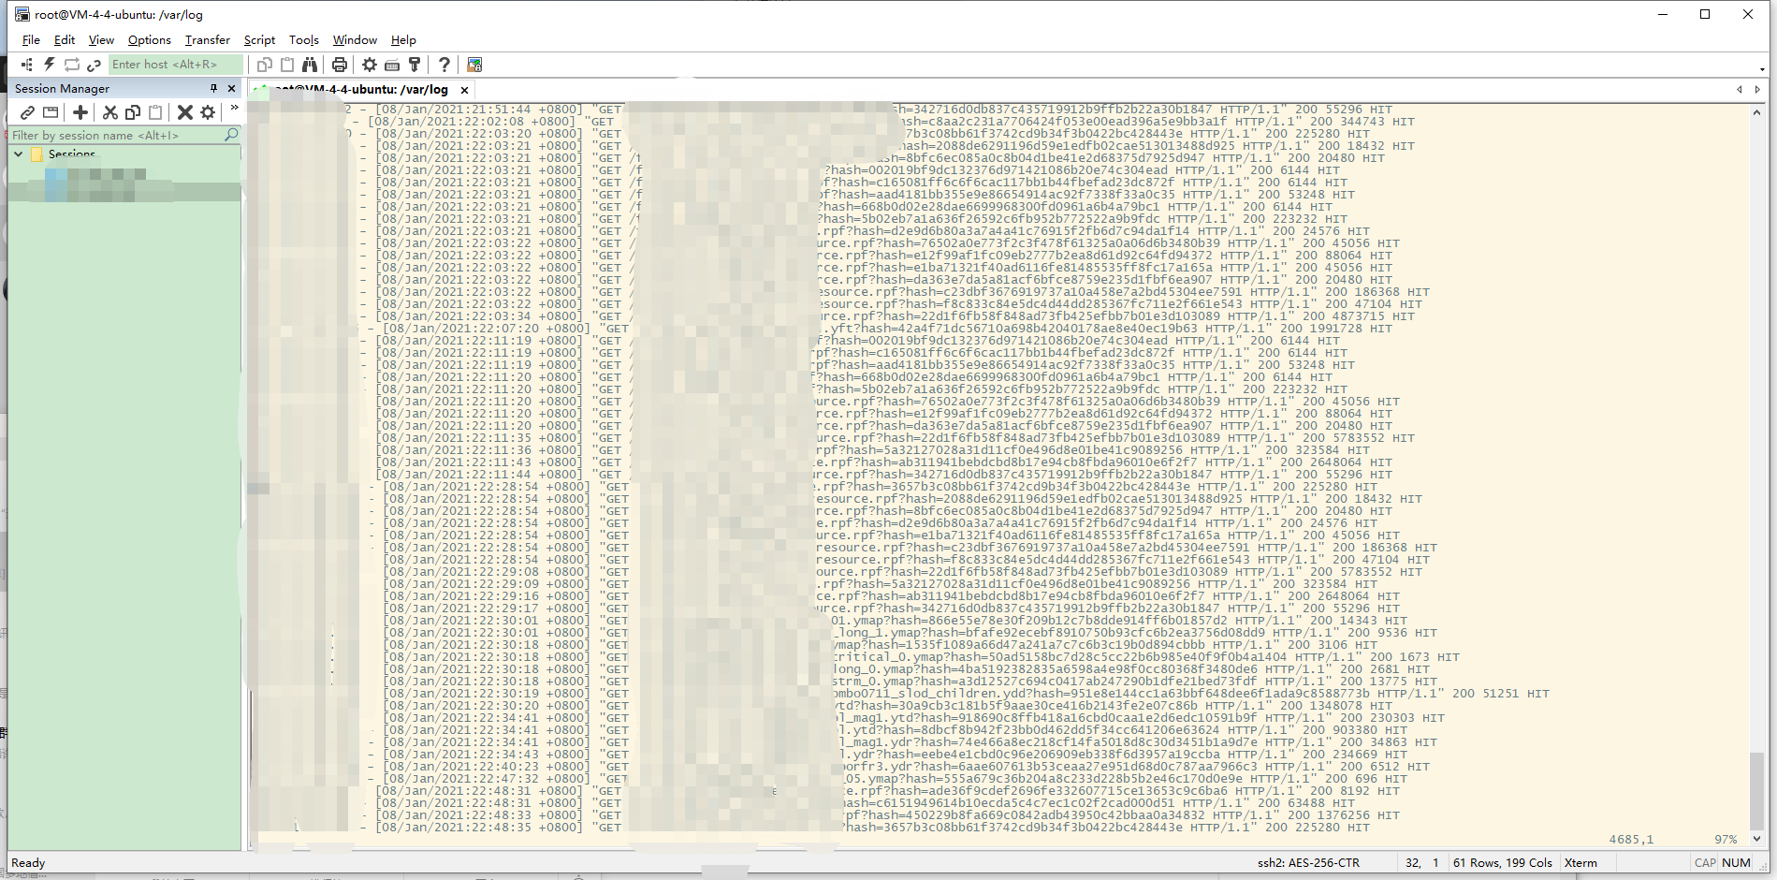
Task: Select the root@VM-4-4-ubuntu /var/log tab
Action: [360, 89]
